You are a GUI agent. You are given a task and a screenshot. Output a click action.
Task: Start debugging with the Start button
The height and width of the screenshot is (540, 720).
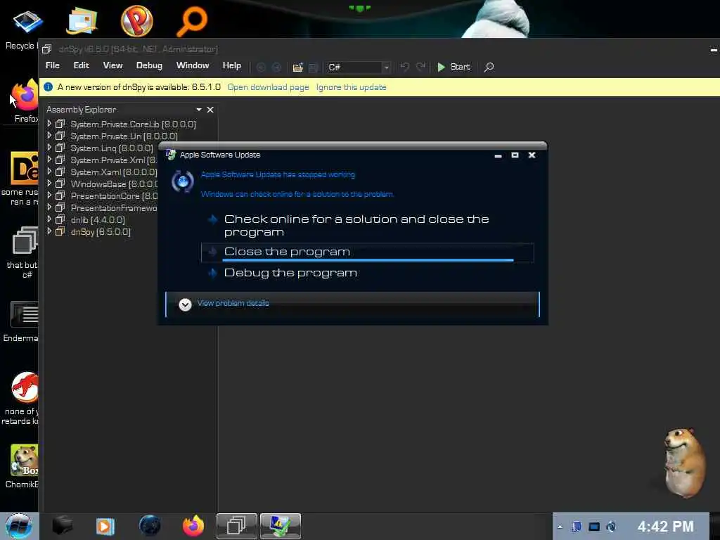(x=454, y=67)
